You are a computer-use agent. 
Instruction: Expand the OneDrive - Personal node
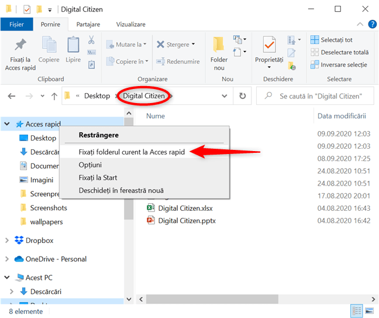[x=7, y=259]
